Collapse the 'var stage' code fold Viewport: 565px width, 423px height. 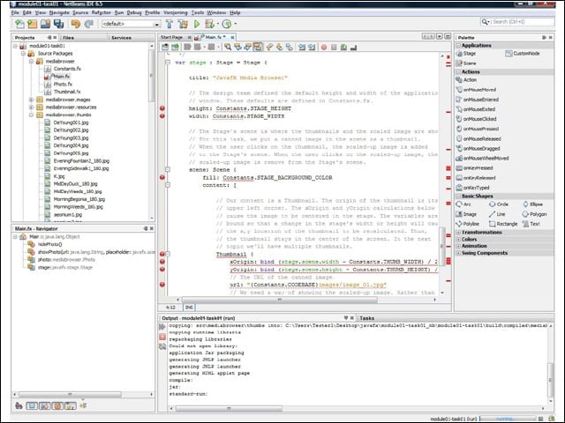tap(168, 63)
